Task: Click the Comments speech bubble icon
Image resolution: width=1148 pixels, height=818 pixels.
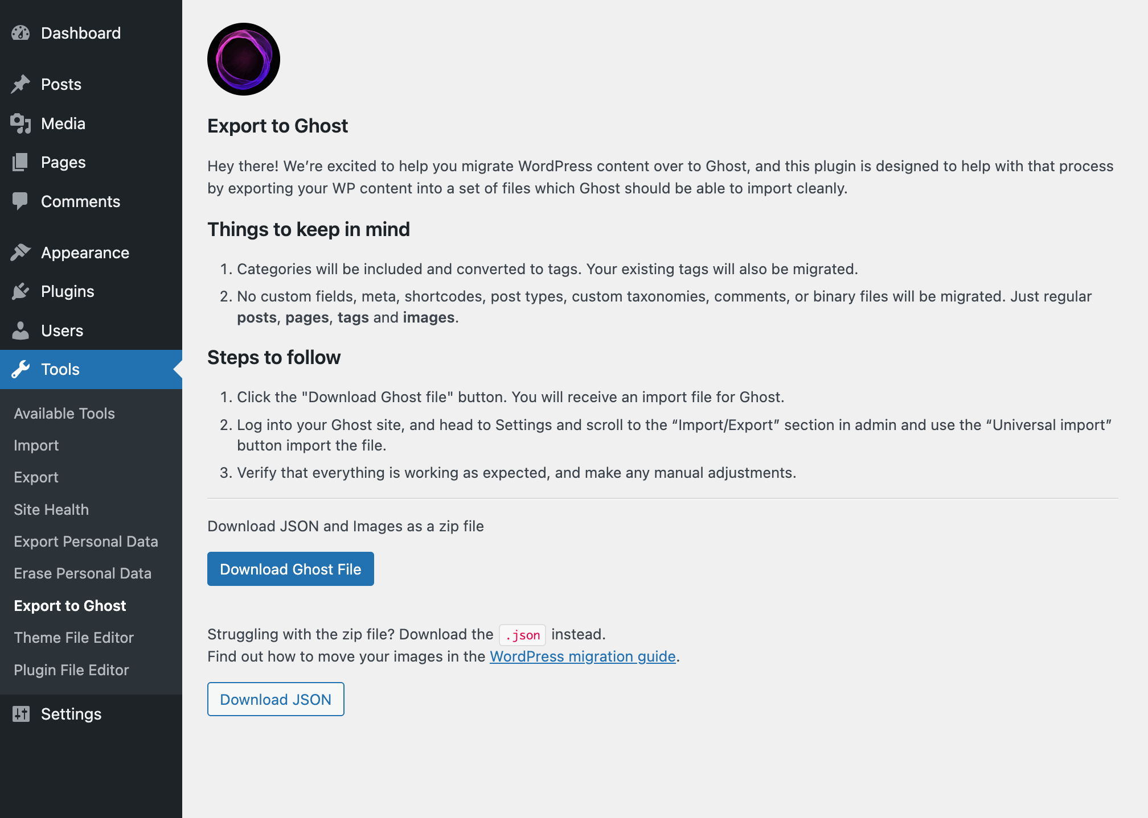Action: [20, 201]
